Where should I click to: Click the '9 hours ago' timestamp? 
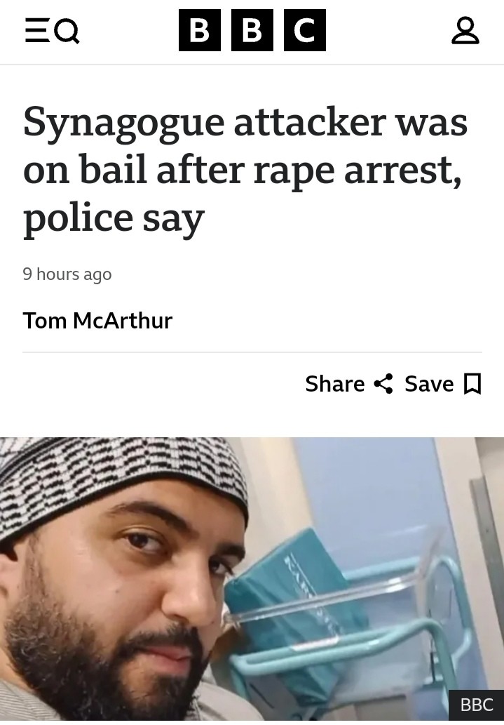point(67,274)
